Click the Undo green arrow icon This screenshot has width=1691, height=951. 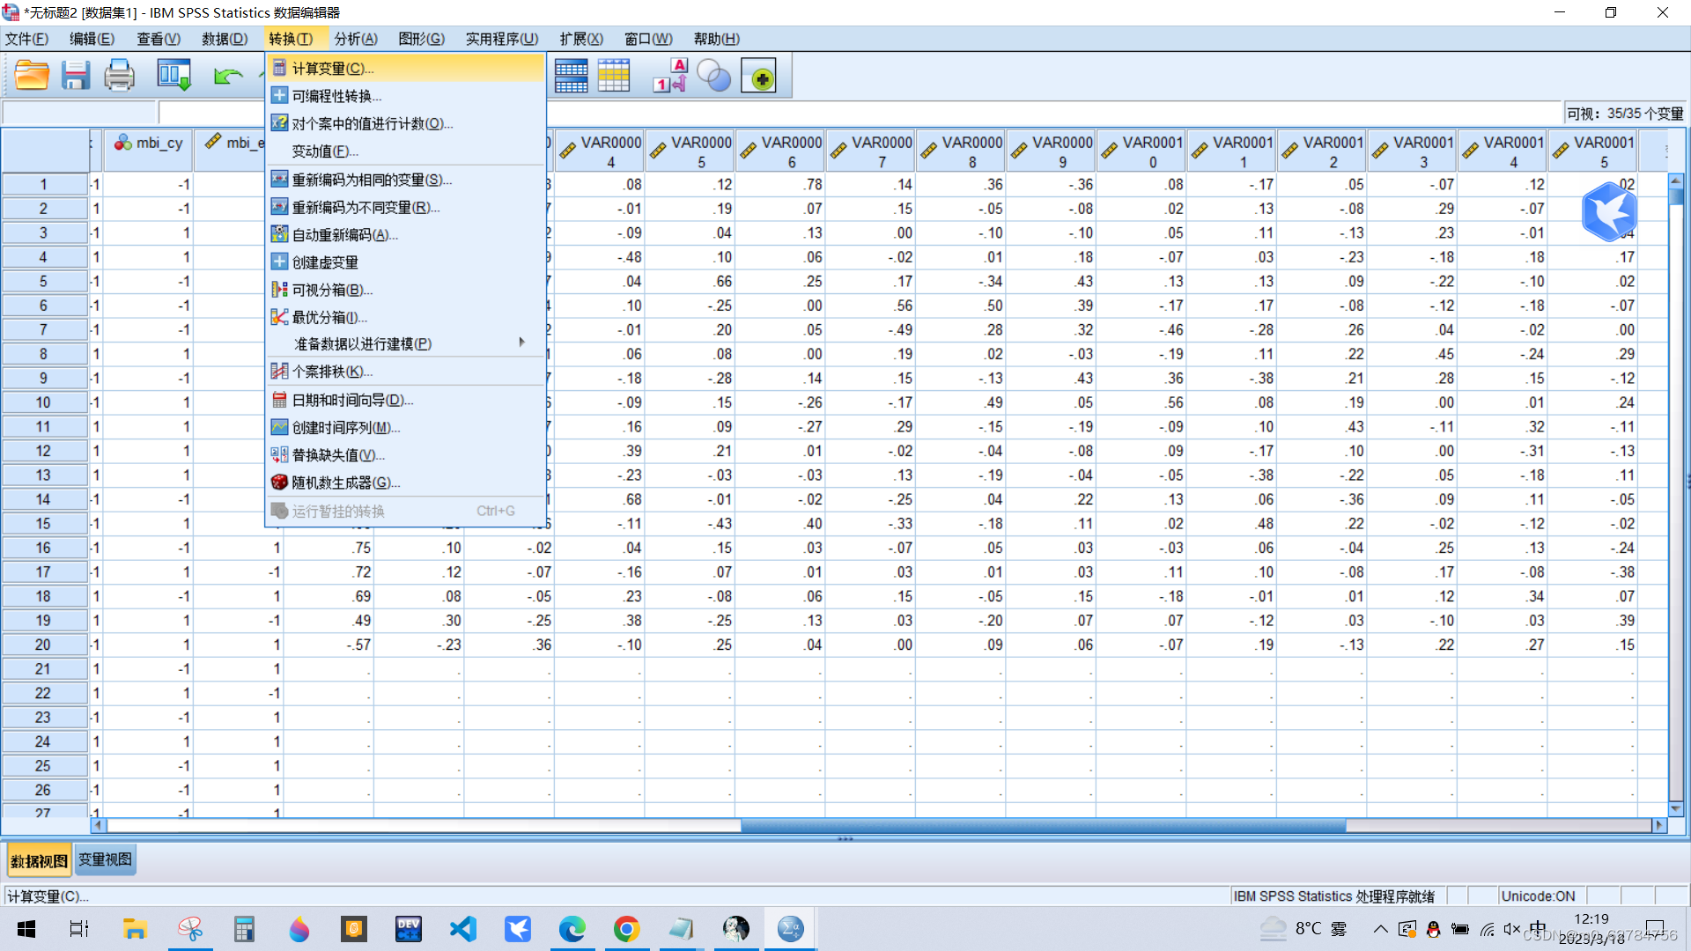227,77
